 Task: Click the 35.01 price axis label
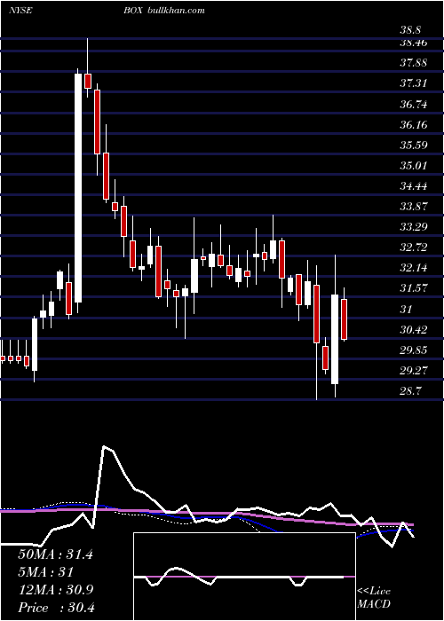coord(414,165)
